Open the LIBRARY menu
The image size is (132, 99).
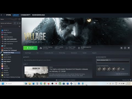(16, 15)
